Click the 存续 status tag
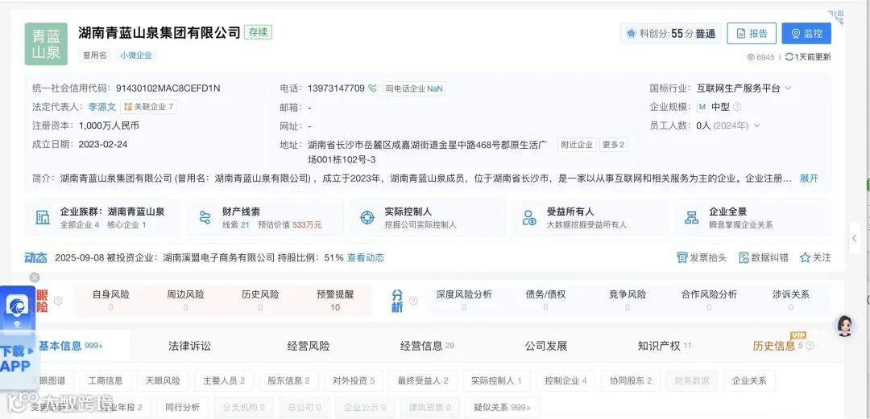This screenshot has width=870, height=419. click(x=258, y=32)
